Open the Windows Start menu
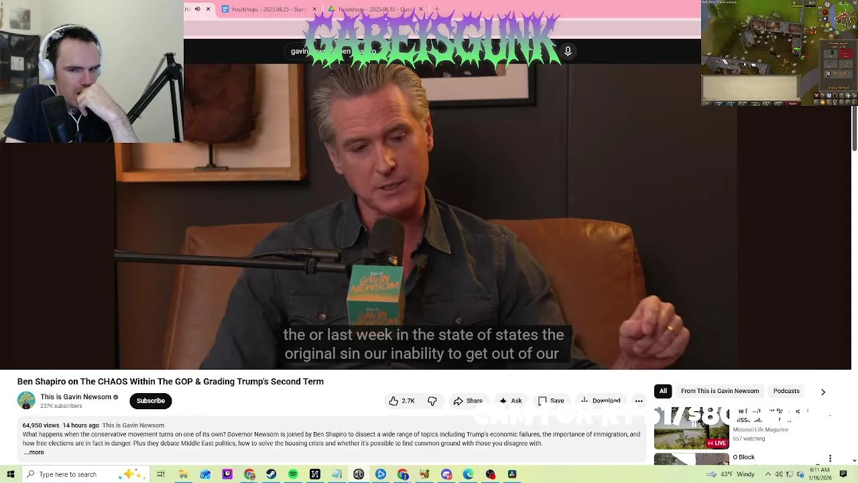Viewport: 858px width, 483px height. coord(10,474)
